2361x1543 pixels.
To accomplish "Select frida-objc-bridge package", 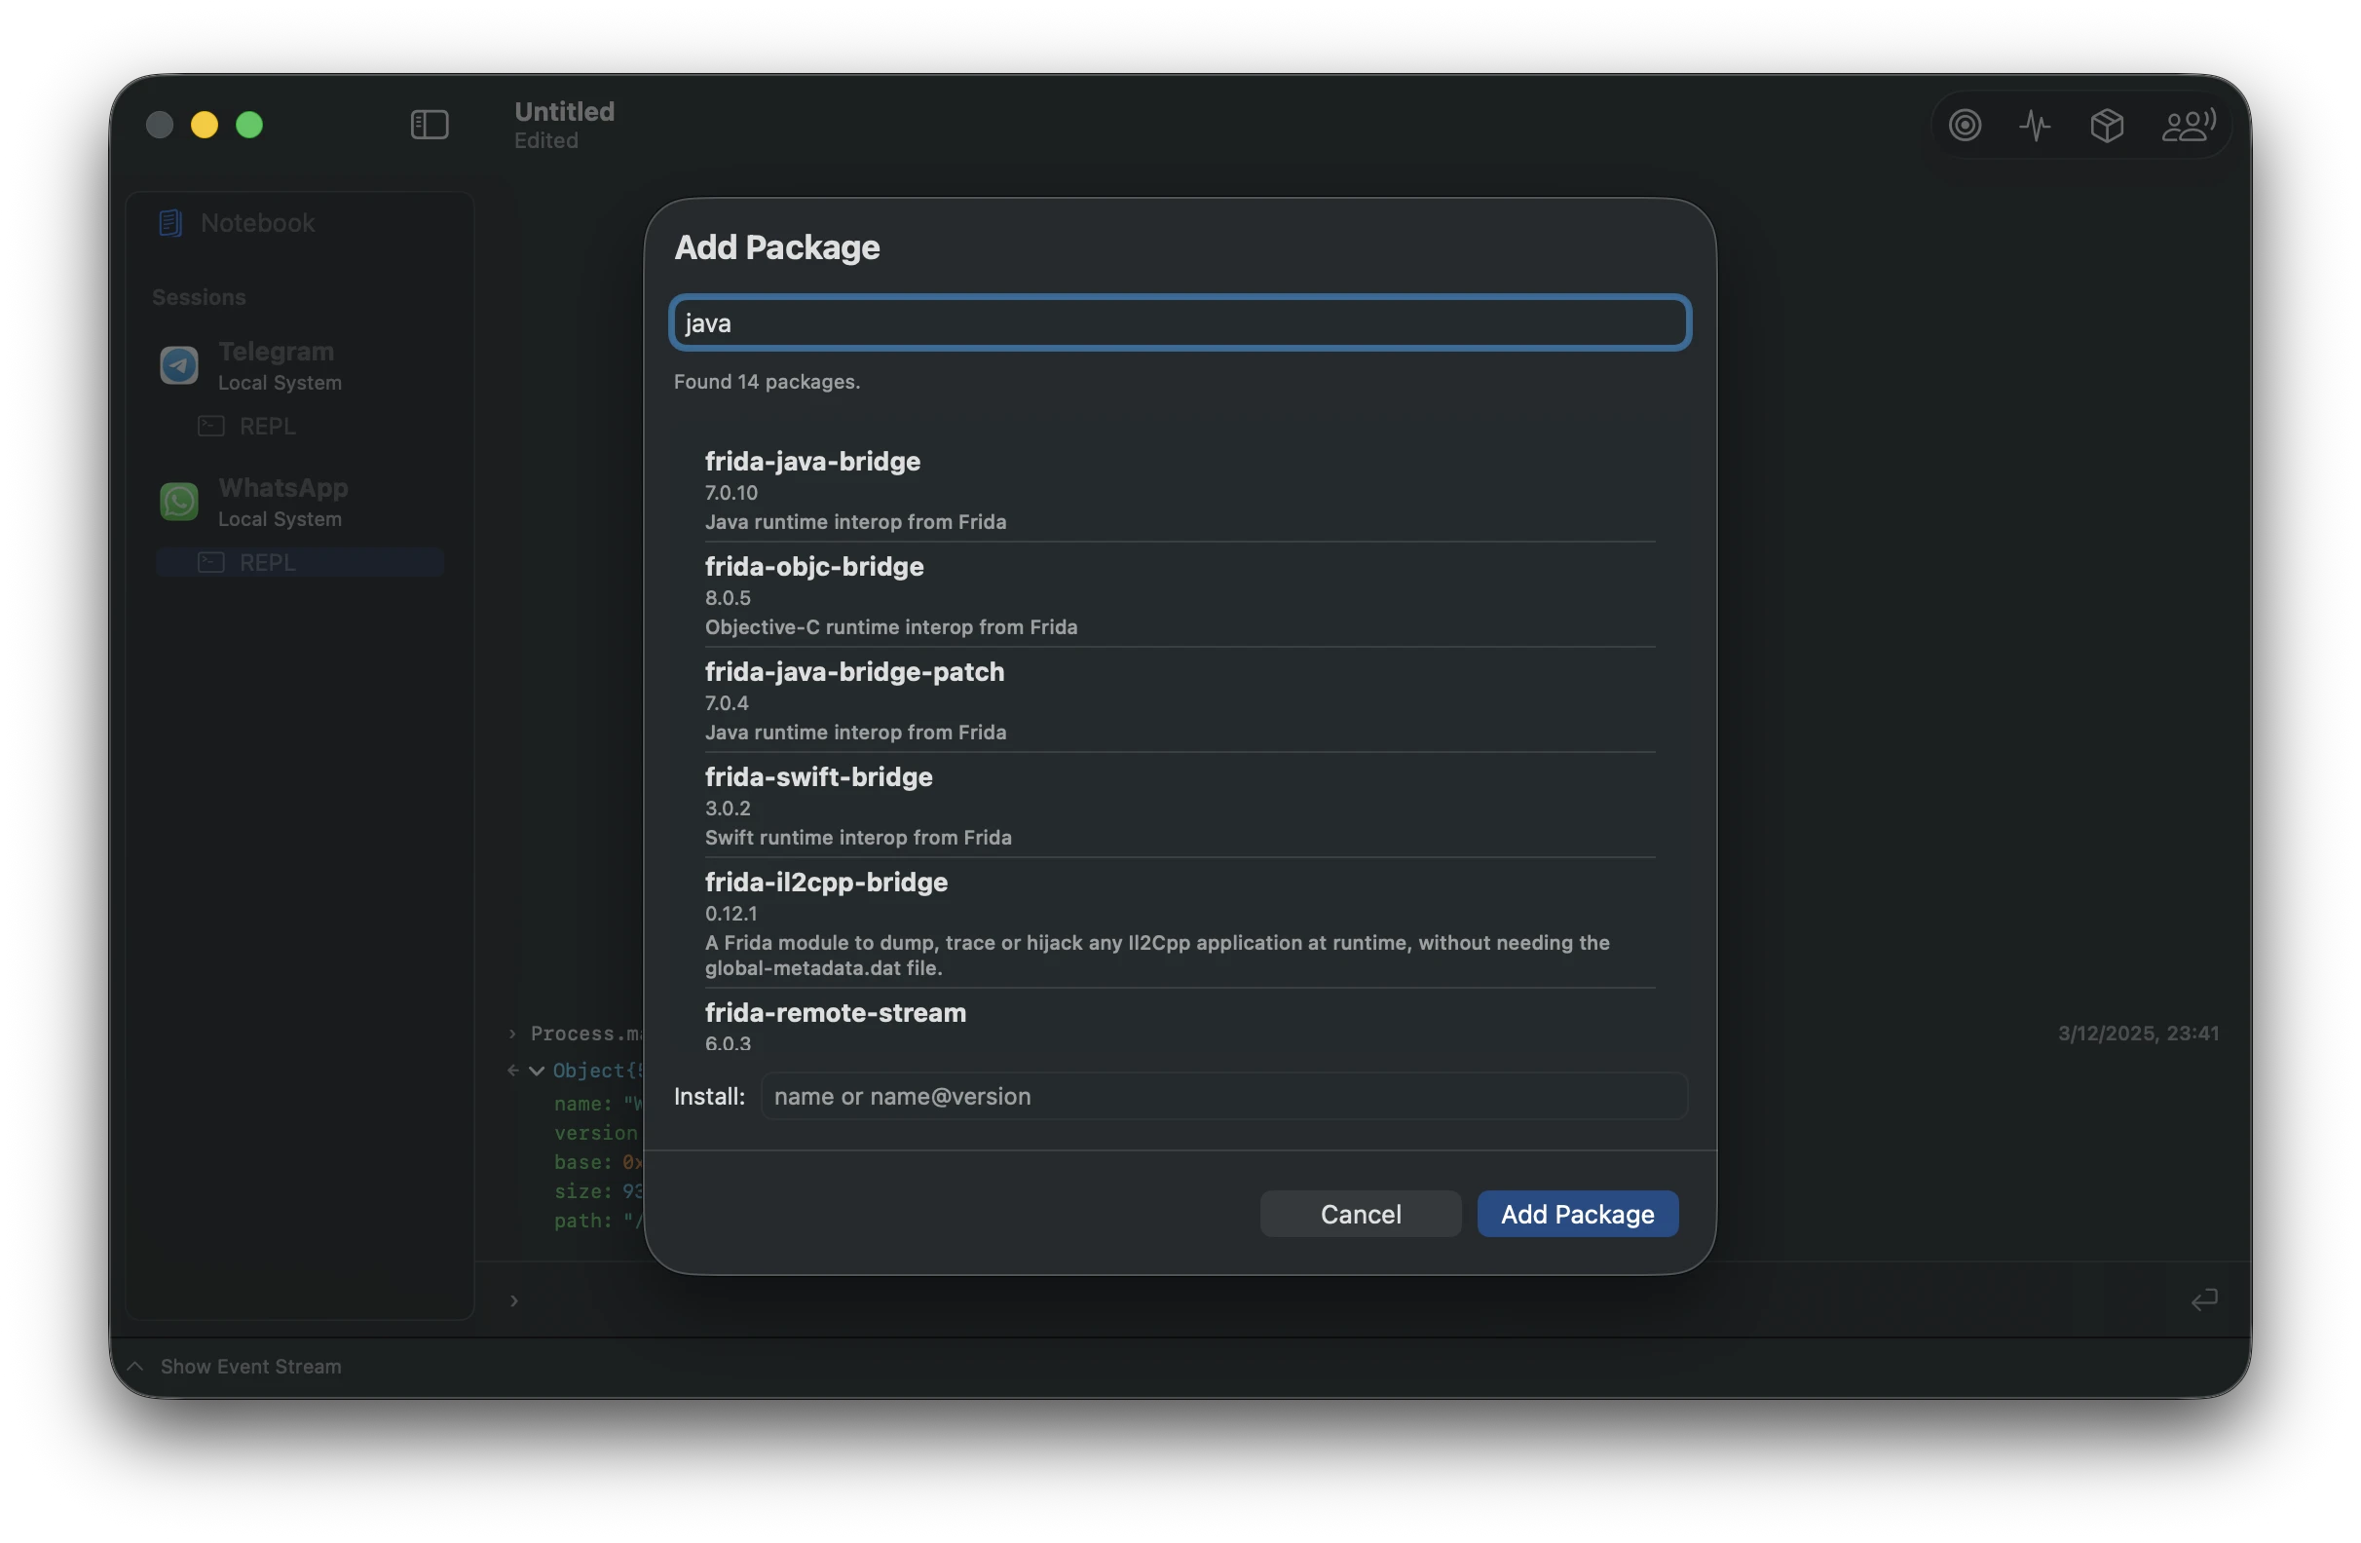I will (1180, 595).
